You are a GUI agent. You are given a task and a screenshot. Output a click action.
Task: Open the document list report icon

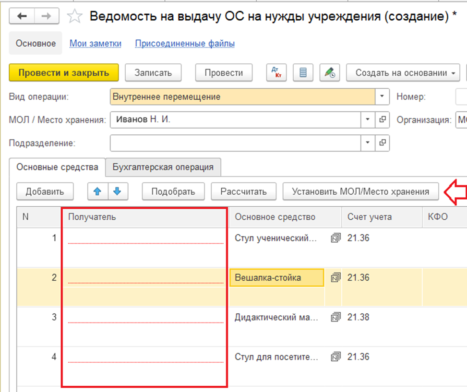pos(303,72)
